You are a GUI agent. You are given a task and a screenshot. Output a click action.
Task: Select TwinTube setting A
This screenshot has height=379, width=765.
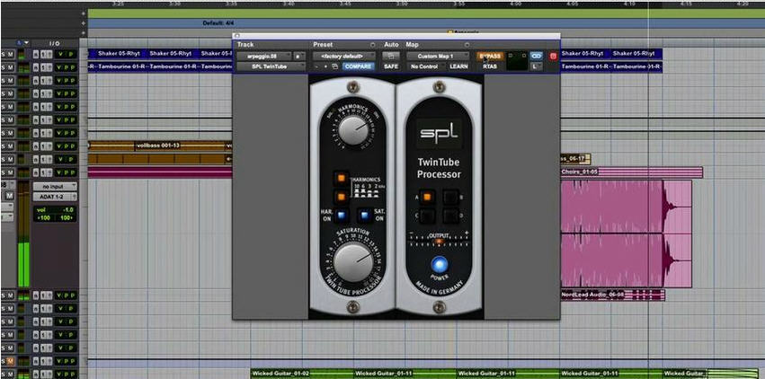click(427, 197)
